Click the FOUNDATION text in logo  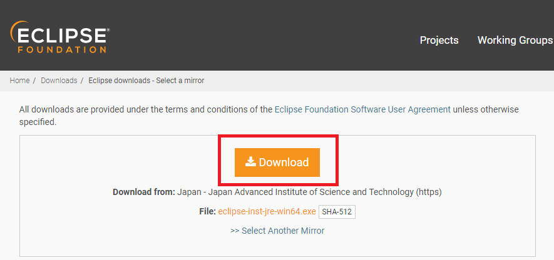pos(62,49)
